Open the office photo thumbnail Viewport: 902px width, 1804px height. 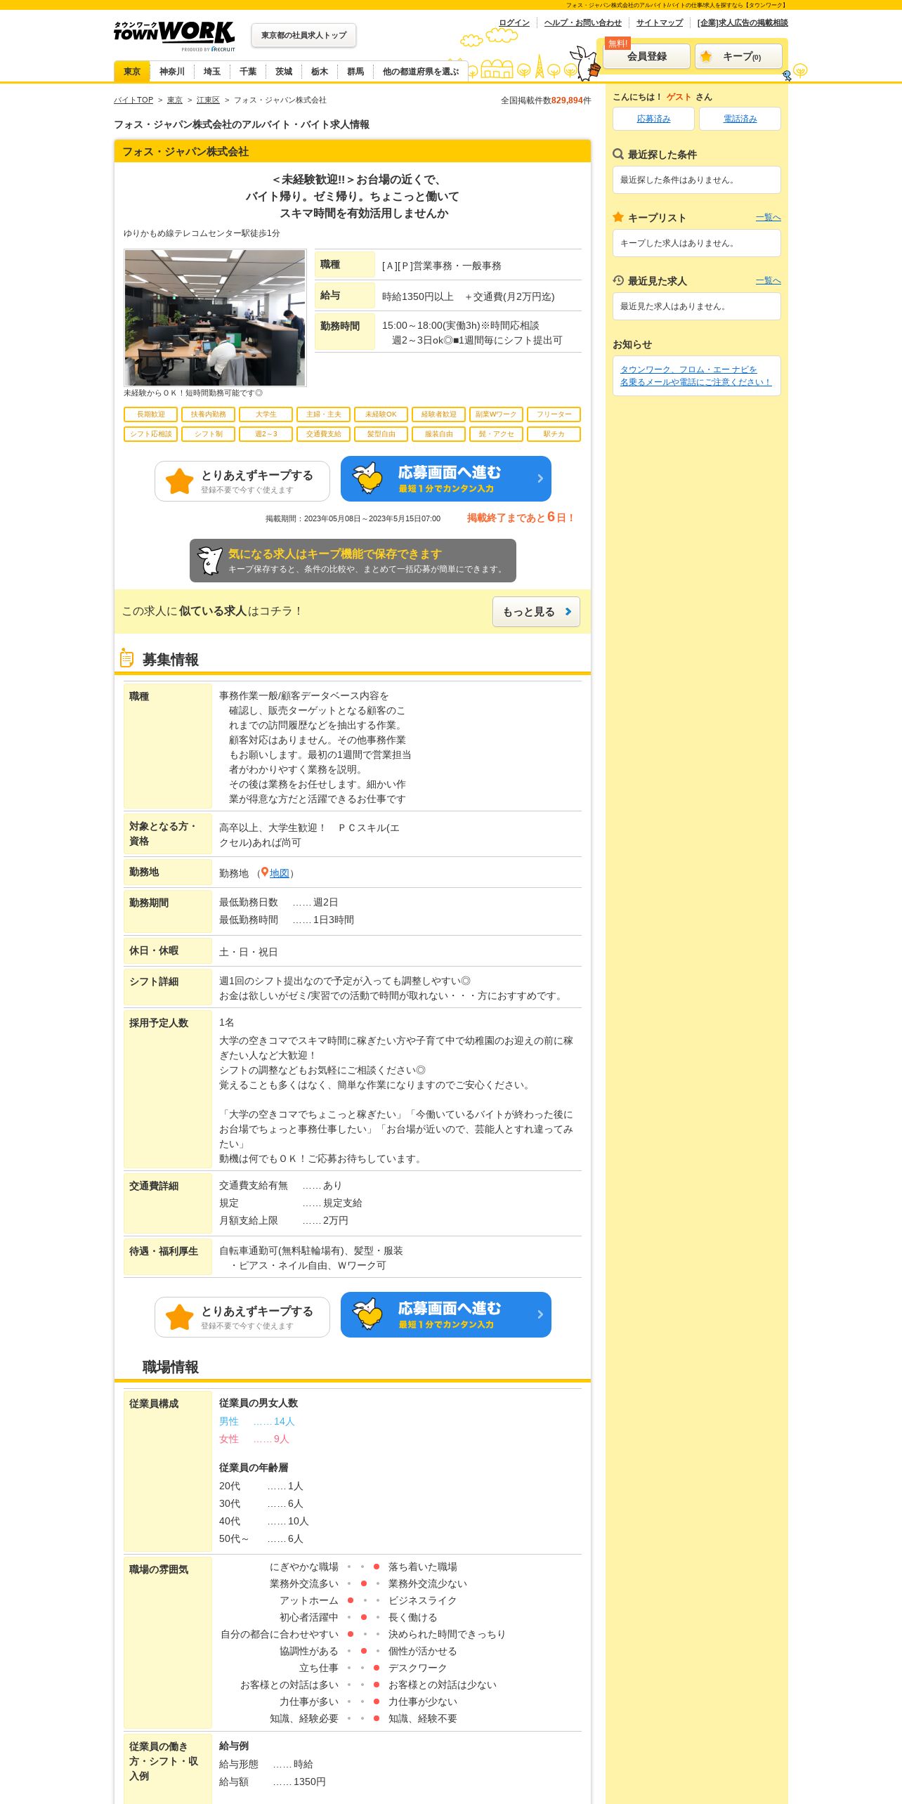[215, 318]
